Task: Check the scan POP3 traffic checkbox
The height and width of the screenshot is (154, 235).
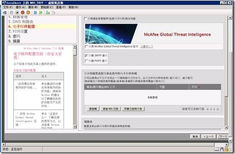Action: (86, 61)
